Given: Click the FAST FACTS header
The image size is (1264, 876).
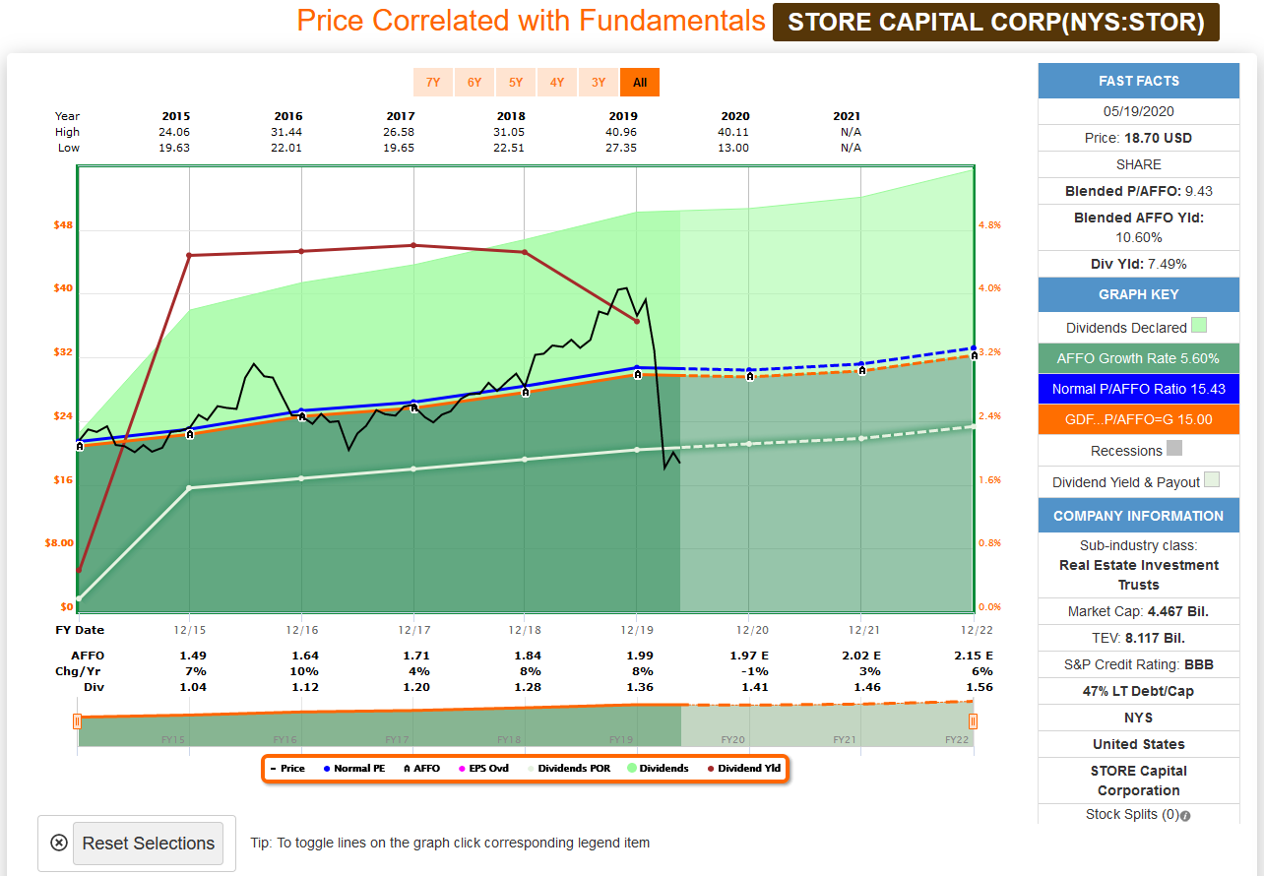Looking at the screenshot, I should click(1138, 81).
